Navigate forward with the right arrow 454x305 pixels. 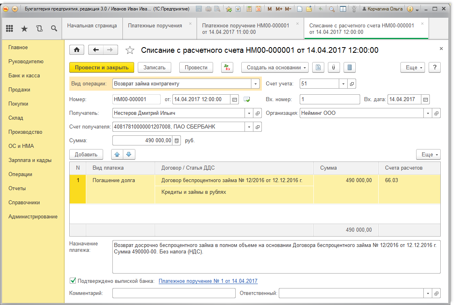[x=110, y=50]
